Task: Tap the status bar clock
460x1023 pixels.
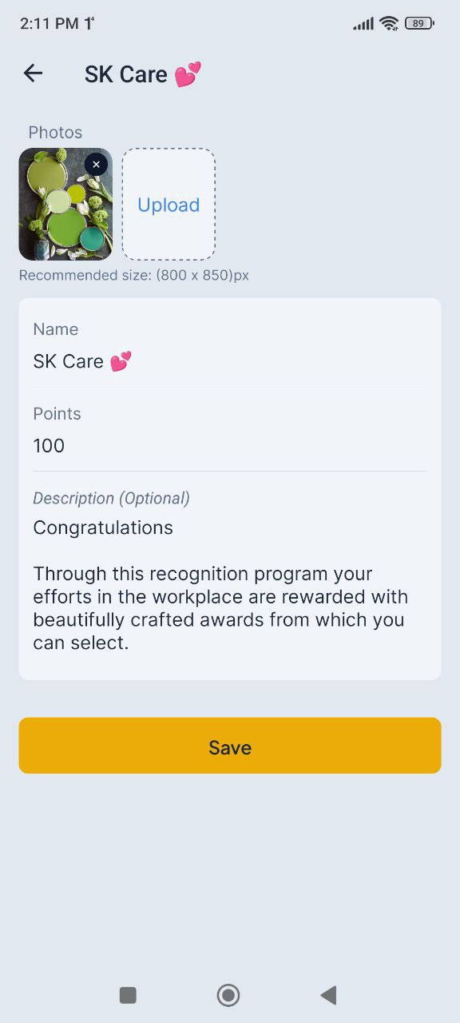Action: pos(49,23)
